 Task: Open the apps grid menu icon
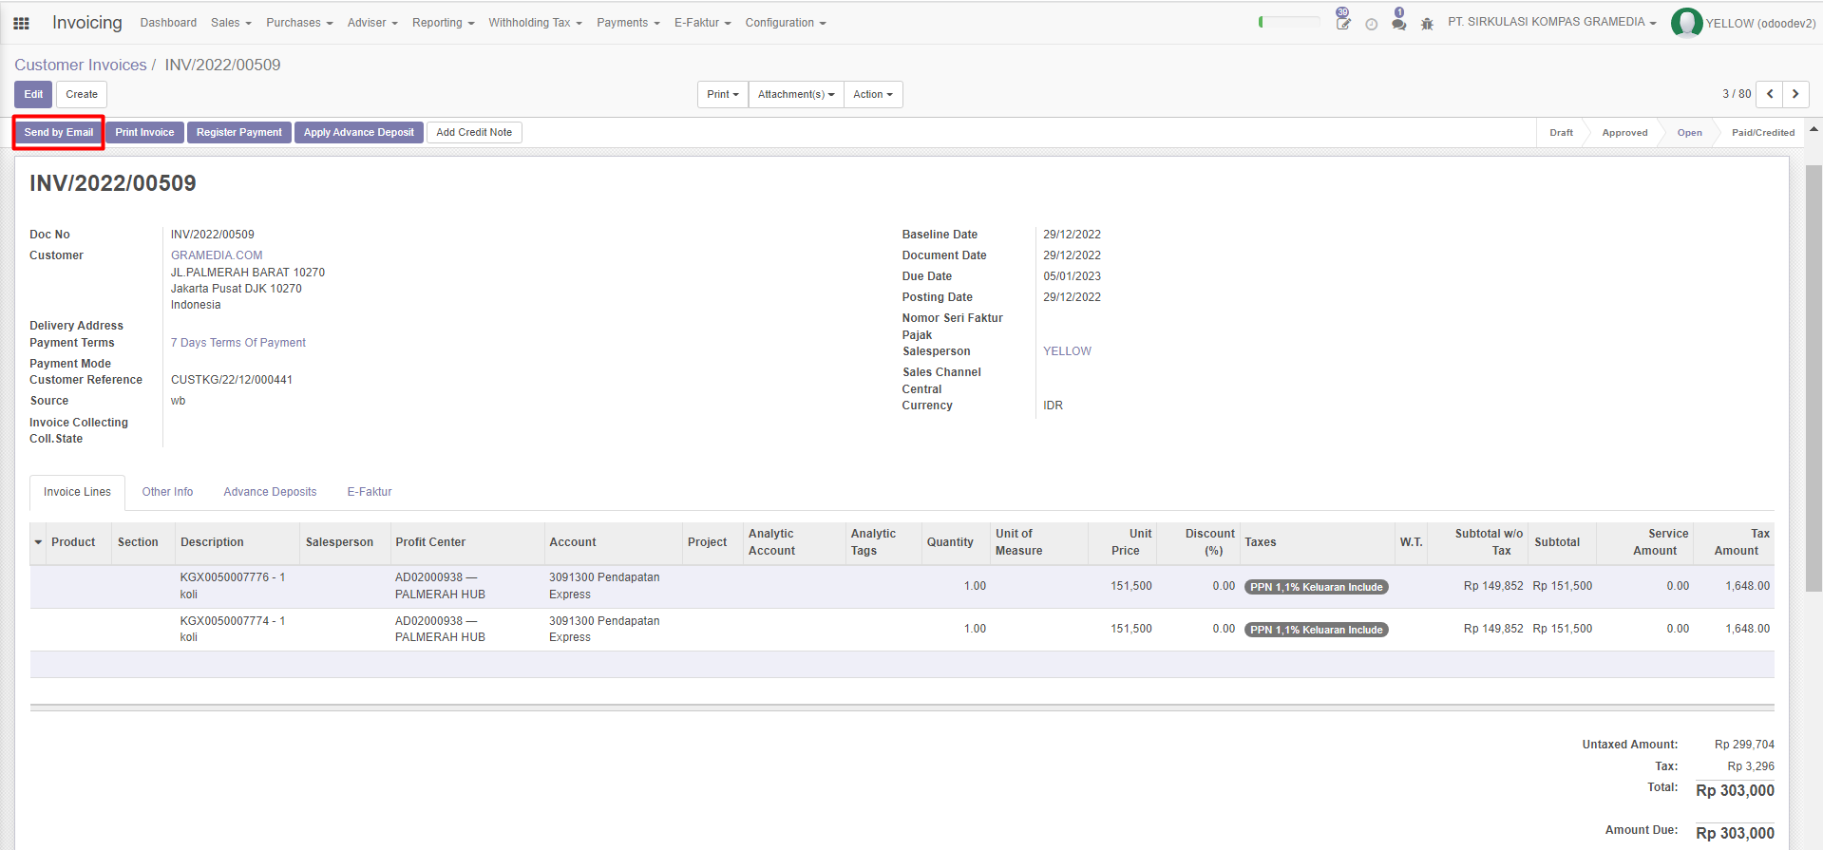point(21,23)
